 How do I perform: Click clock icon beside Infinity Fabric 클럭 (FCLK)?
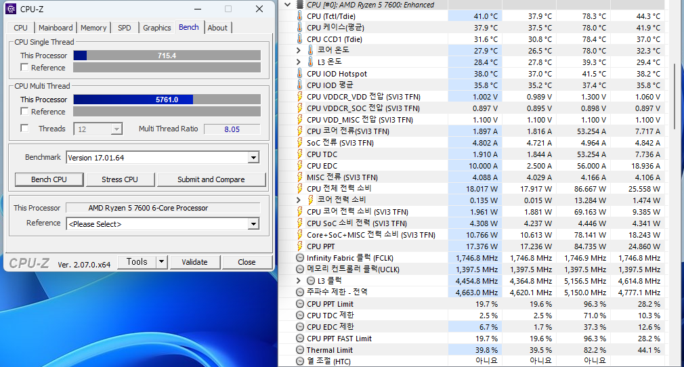[x=300, y=258]
